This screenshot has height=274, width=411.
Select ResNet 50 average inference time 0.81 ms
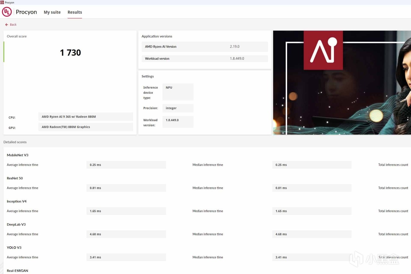[x=126, y=188]
